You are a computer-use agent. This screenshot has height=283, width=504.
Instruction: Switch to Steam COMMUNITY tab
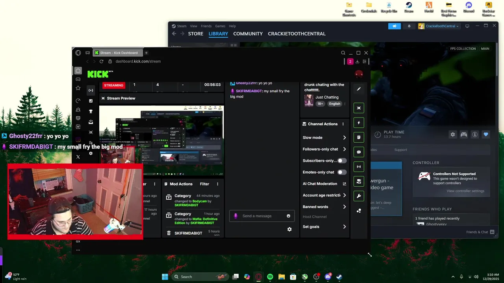248,34
